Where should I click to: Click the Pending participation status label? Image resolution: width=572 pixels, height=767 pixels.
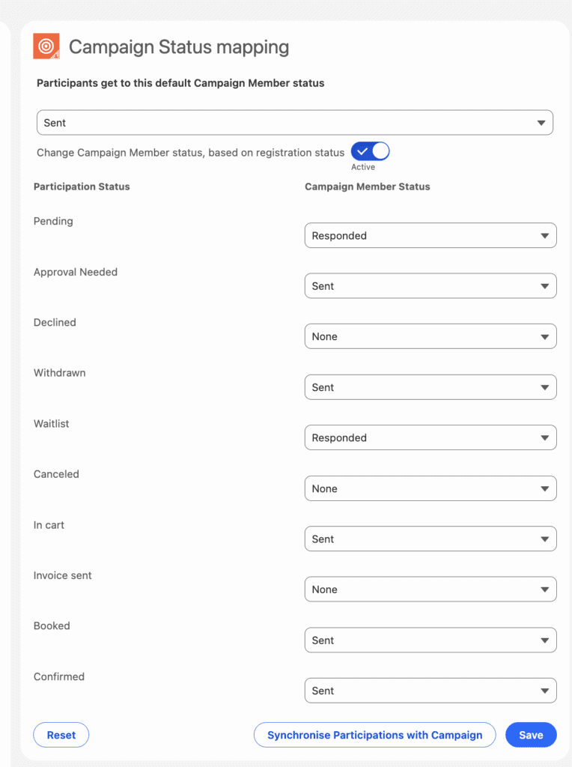pyautogui.click(x=53, y=222)
